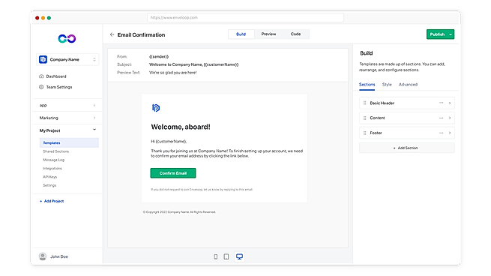The width and height of the screenshot is (491, 276).
Task: Expand the Basic Header section chevron
Action: 450,103
